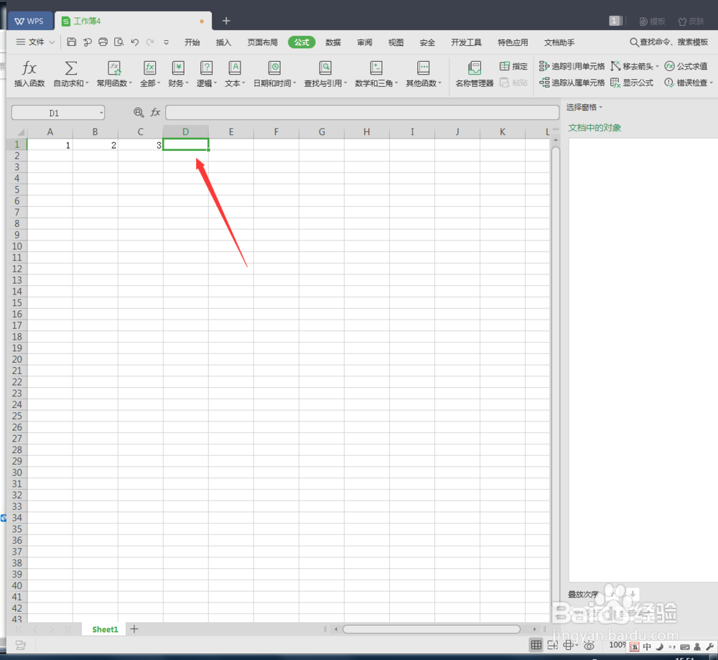Click Error Checking (错误检查)
718x660 pixels.
coord(689,83)
